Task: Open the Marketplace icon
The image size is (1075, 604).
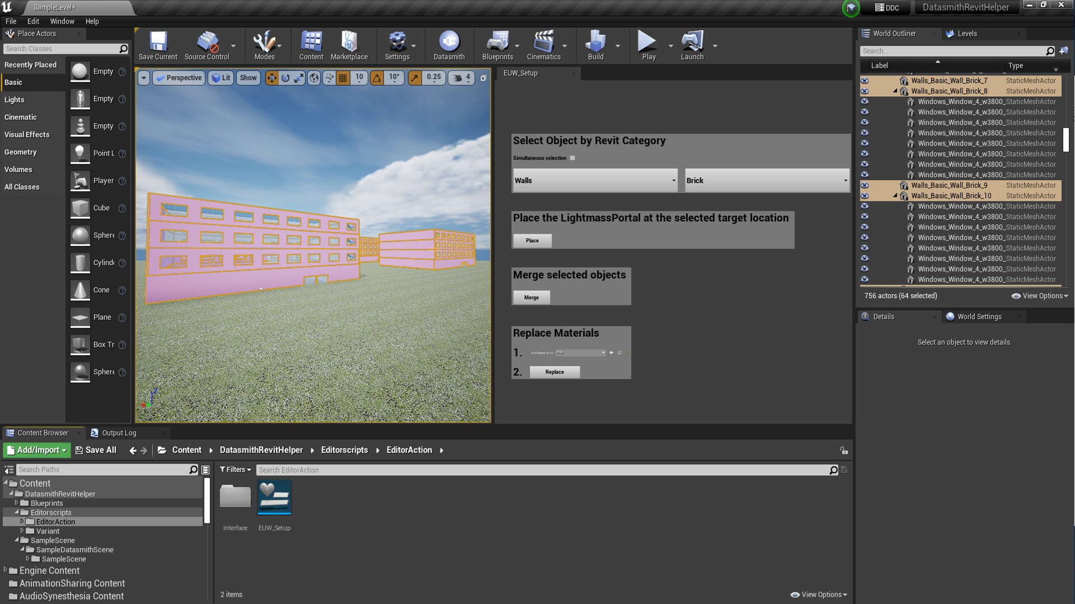Action: coord(349,45)
